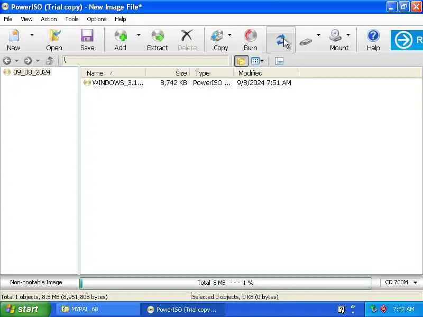Viewport: 423px width, 317px height.
Task: Sort by the Type column header
Action: (212, 73)
